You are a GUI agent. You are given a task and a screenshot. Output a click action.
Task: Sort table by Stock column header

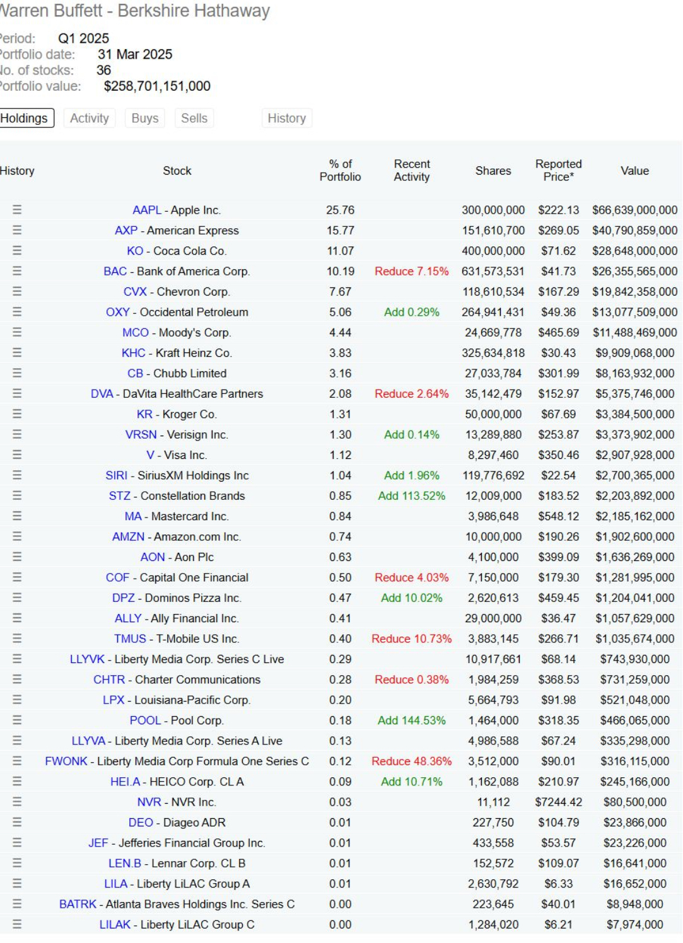[x=177, y=171]
